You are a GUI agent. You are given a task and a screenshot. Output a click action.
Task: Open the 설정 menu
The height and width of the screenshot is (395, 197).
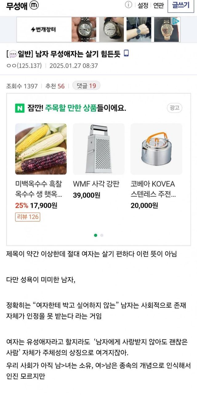point(143,6)
